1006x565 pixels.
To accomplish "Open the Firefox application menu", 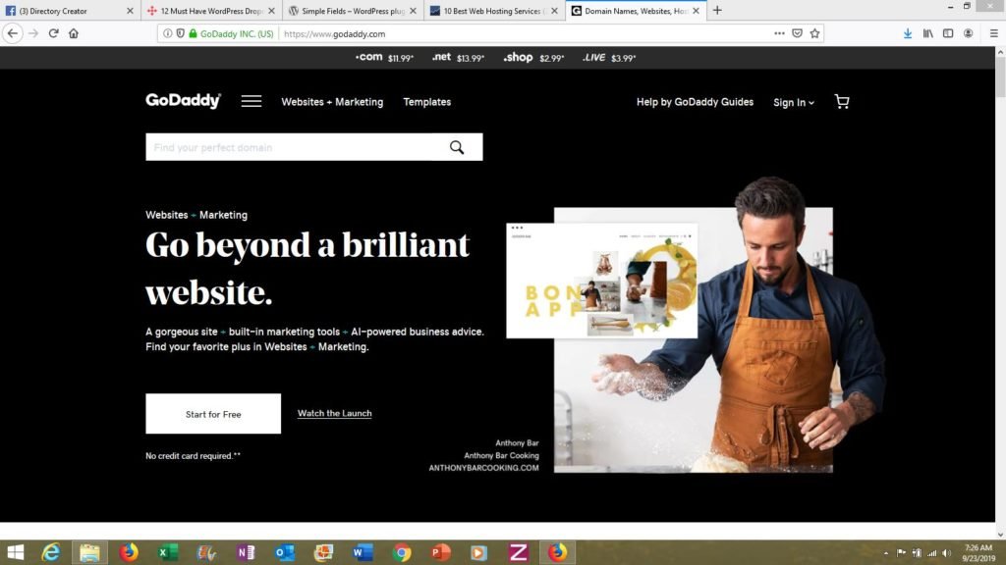I will (x=993, y=33).
